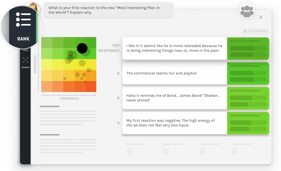The image size is (281, 171).
Task: Select the Filter sidebar item
Action: pos(25,51)
